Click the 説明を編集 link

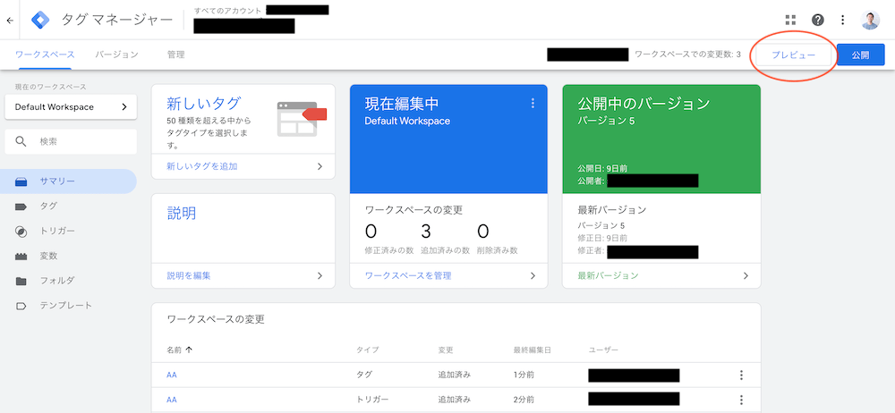coord(188,275)
